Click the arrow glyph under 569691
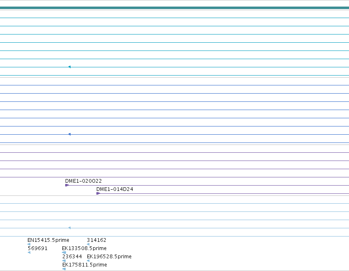349x271 pixels. pyautogui.click(x=29, y=253)
